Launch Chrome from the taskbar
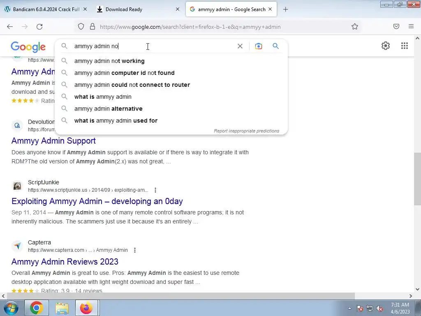The height and width of the screenshot is (316, 421). coord(37,308)
